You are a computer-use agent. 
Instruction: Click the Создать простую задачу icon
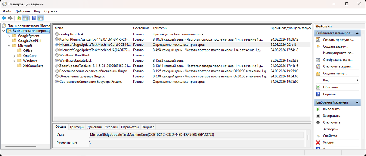318,40
